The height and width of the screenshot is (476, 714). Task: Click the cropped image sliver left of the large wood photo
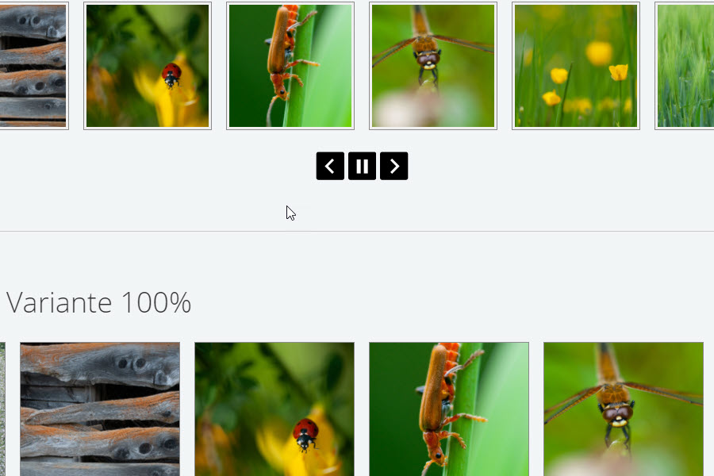click(x=2, y=409)
